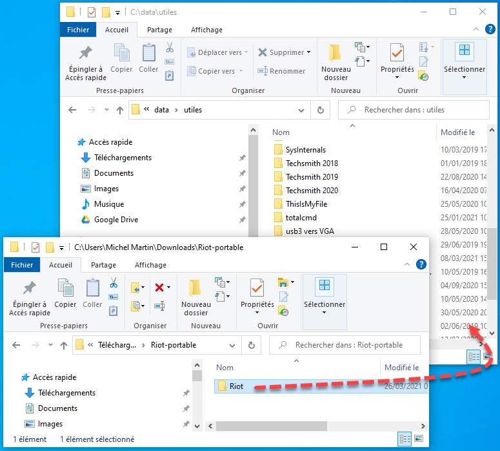
Task: Click the Renommer button
Action: click(x=281, y=71)
